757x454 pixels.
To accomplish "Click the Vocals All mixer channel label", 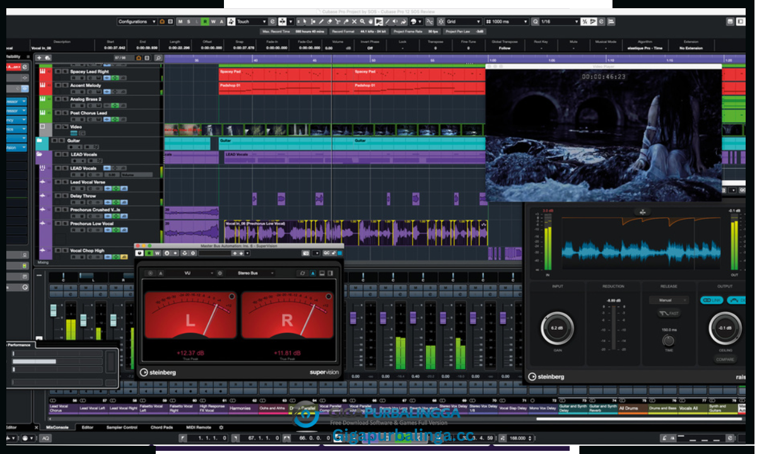I will tap(693, 408).
